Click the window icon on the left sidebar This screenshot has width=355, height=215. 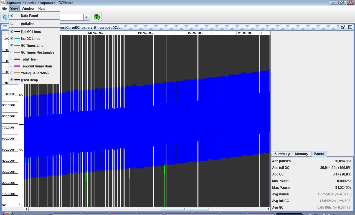5,27
